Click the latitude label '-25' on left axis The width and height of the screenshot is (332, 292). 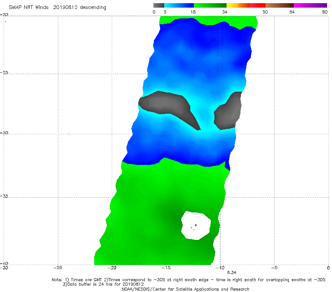coord(4,73)
